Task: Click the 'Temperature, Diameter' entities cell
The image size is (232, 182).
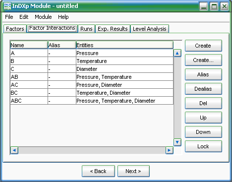Action: coord(125,93)
